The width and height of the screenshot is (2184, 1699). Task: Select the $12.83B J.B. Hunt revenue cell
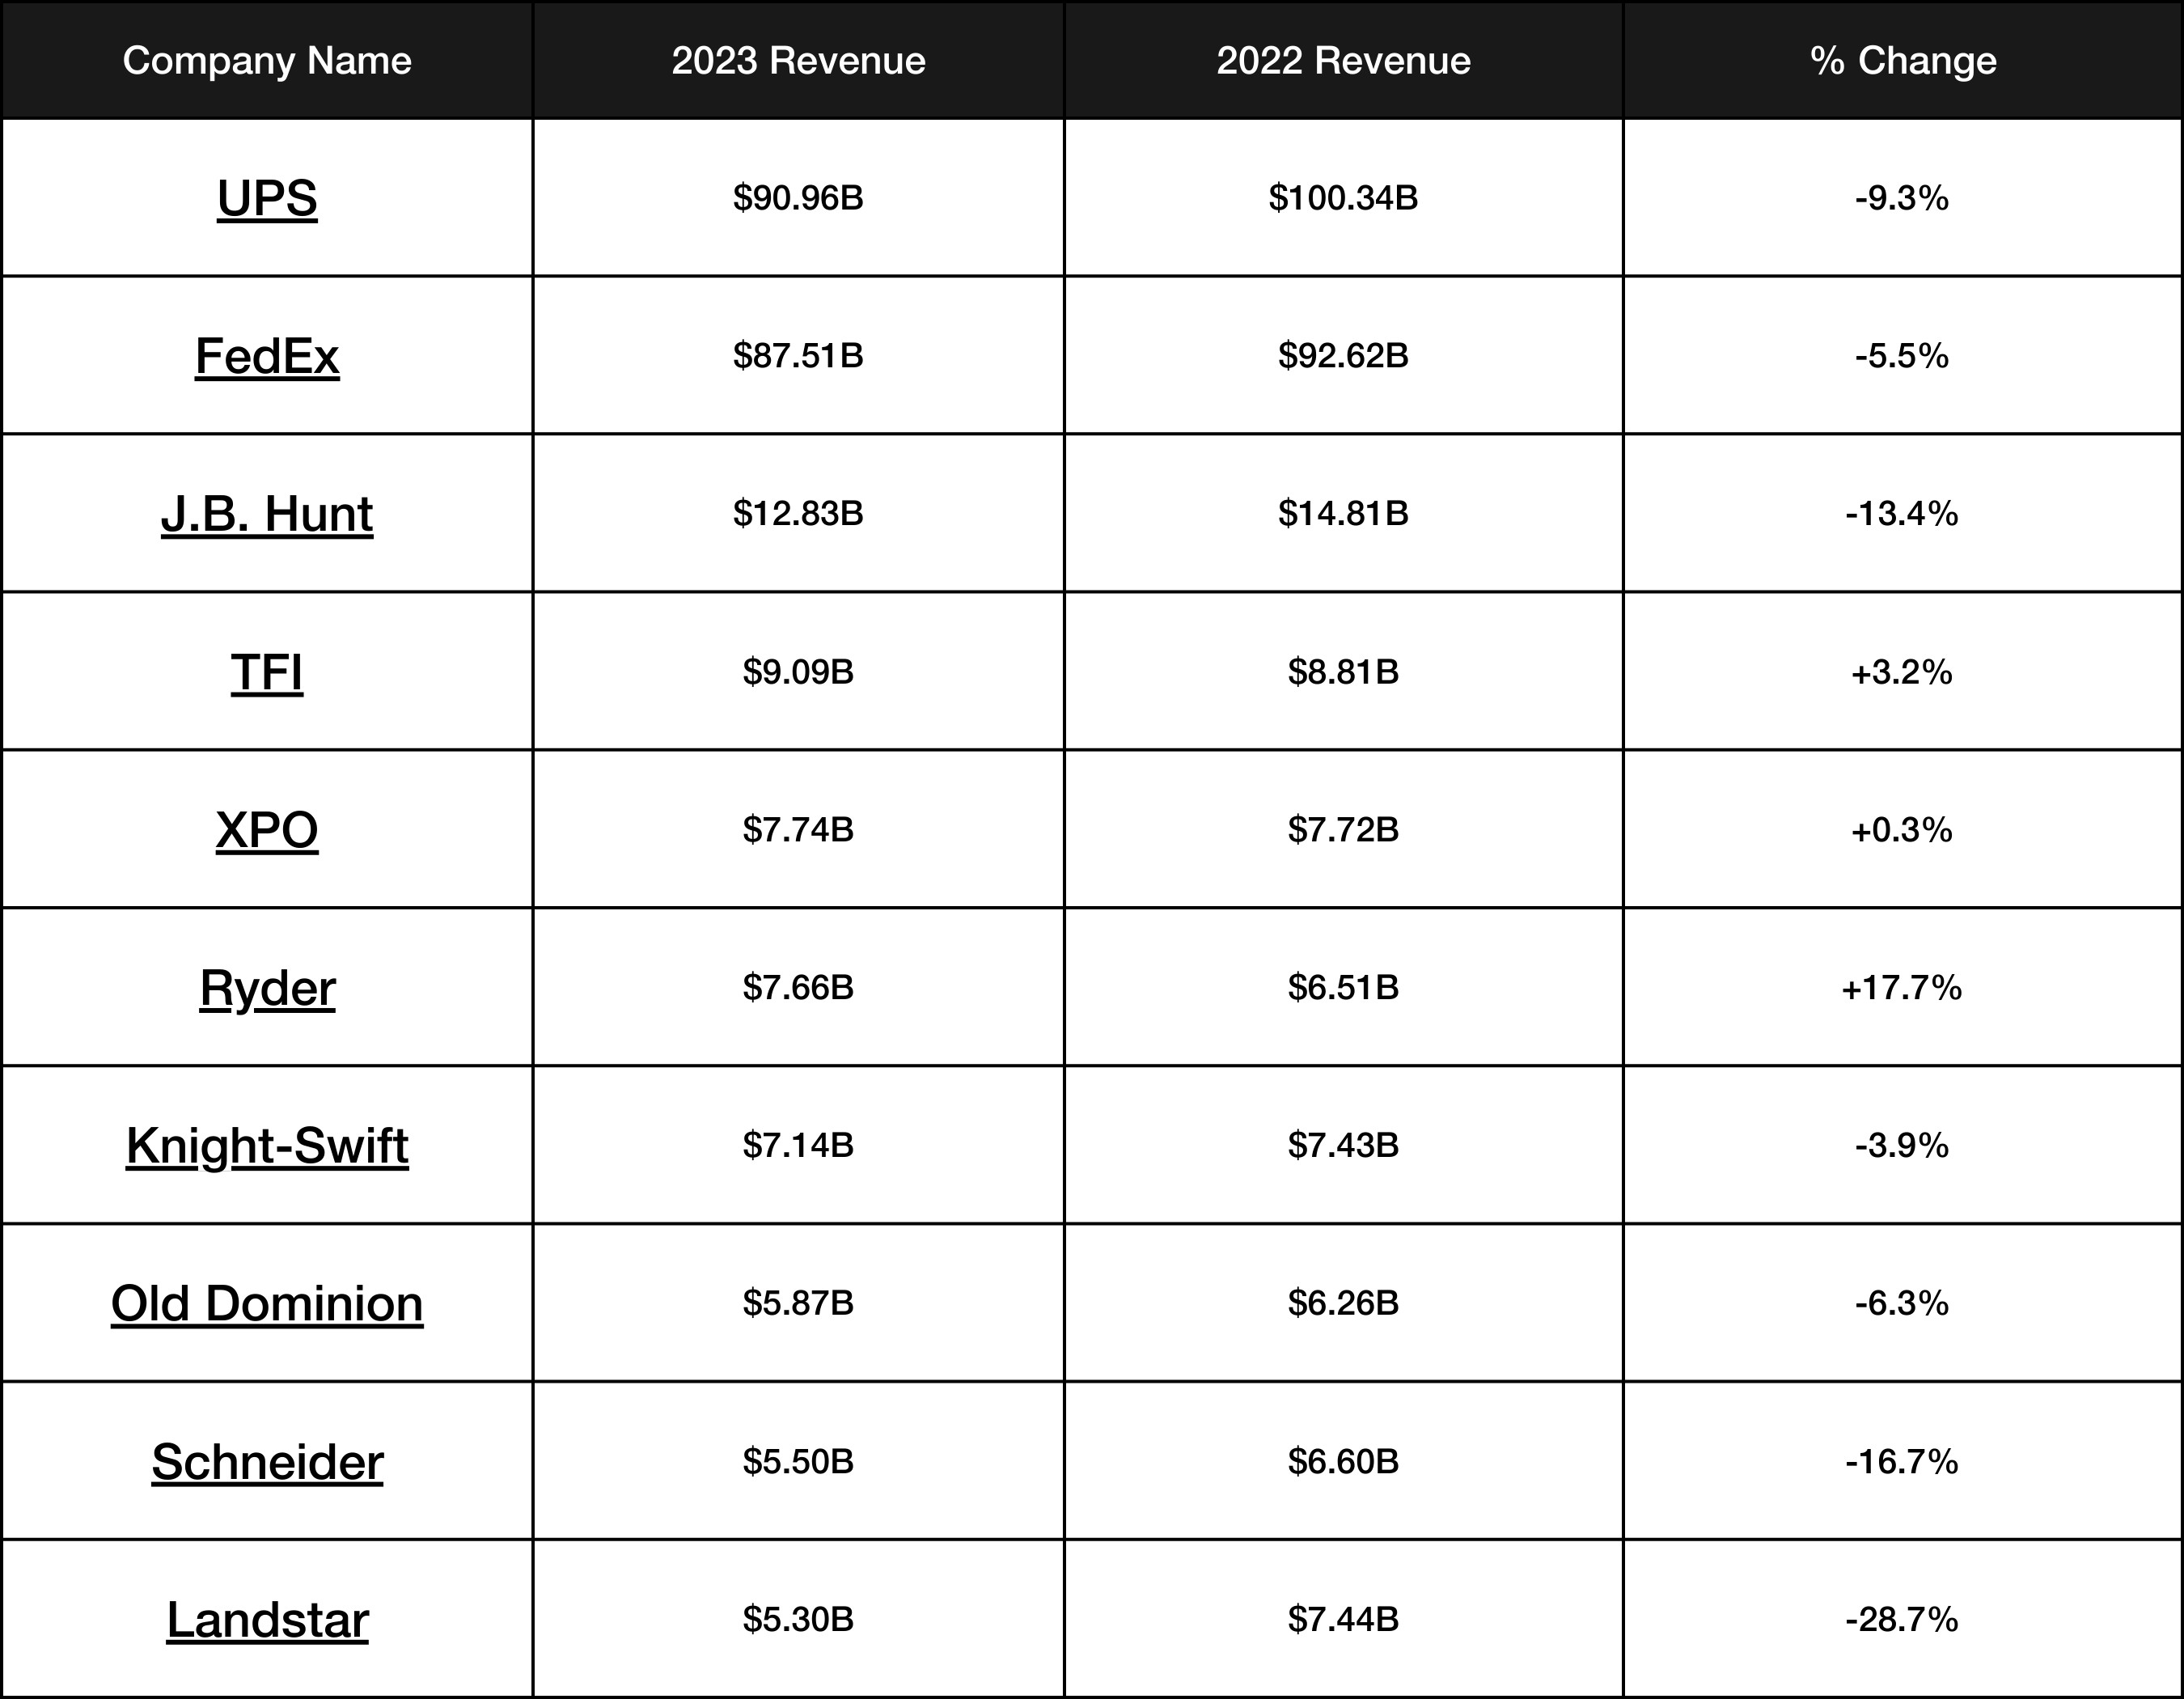798,514
